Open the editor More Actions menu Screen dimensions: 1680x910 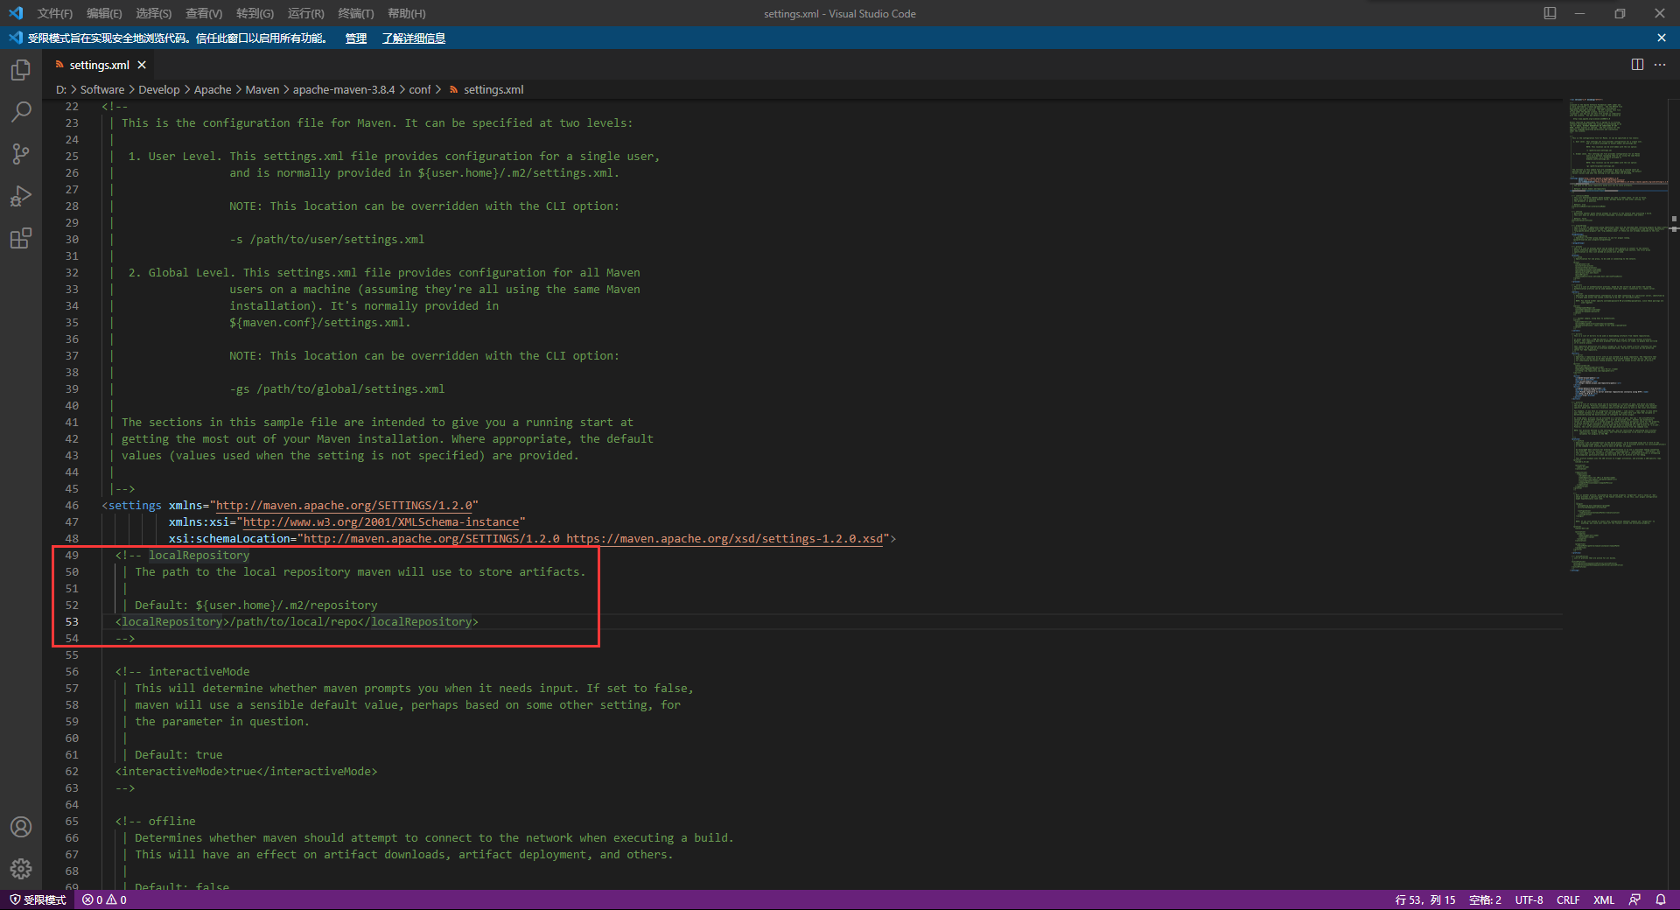[1660, 65]
